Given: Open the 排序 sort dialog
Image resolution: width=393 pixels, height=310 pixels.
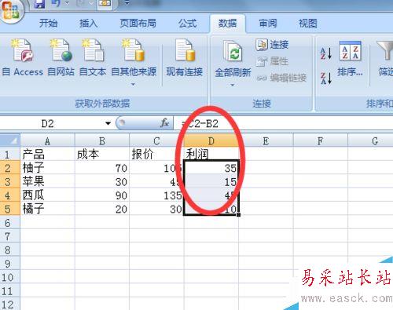Looking at the screenshot, I should pos(351,59).
